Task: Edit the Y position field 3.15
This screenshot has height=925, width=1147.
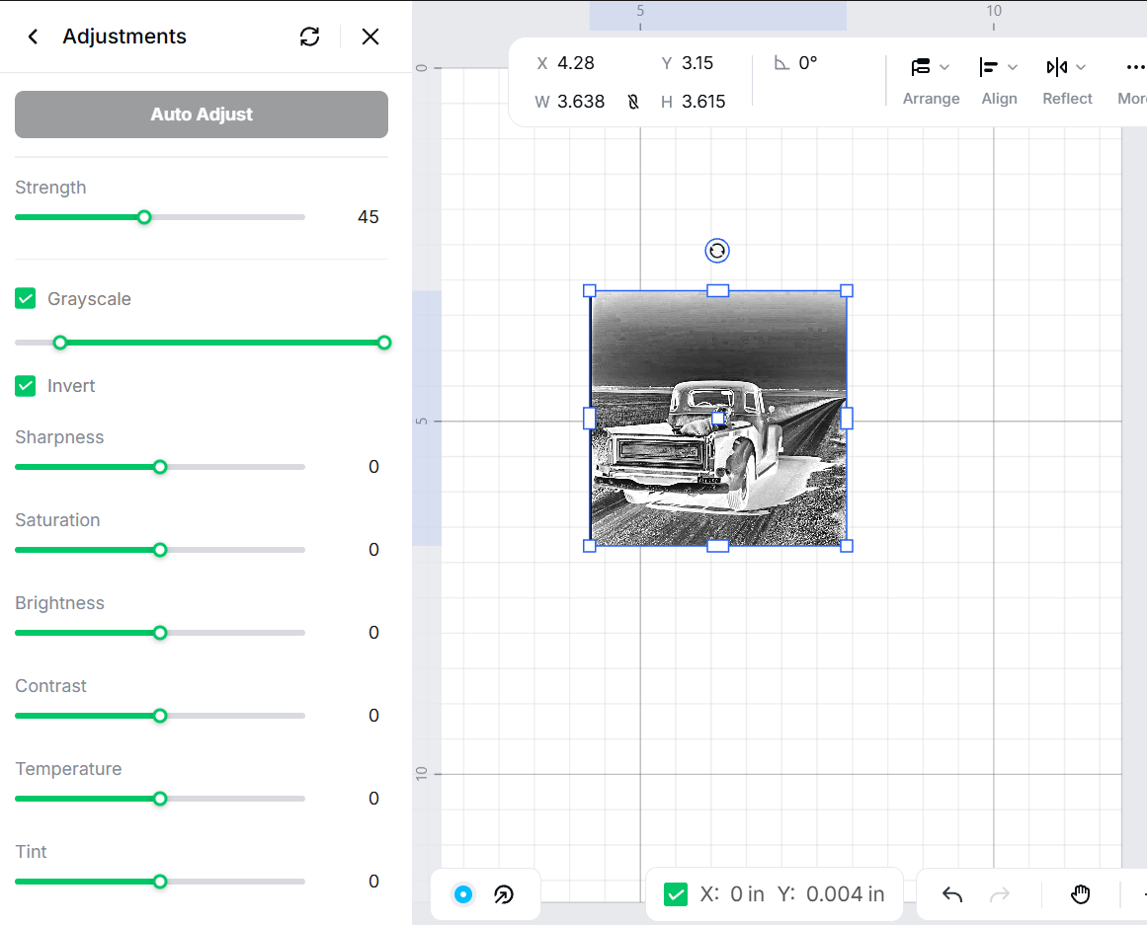Action: (697, 63)
